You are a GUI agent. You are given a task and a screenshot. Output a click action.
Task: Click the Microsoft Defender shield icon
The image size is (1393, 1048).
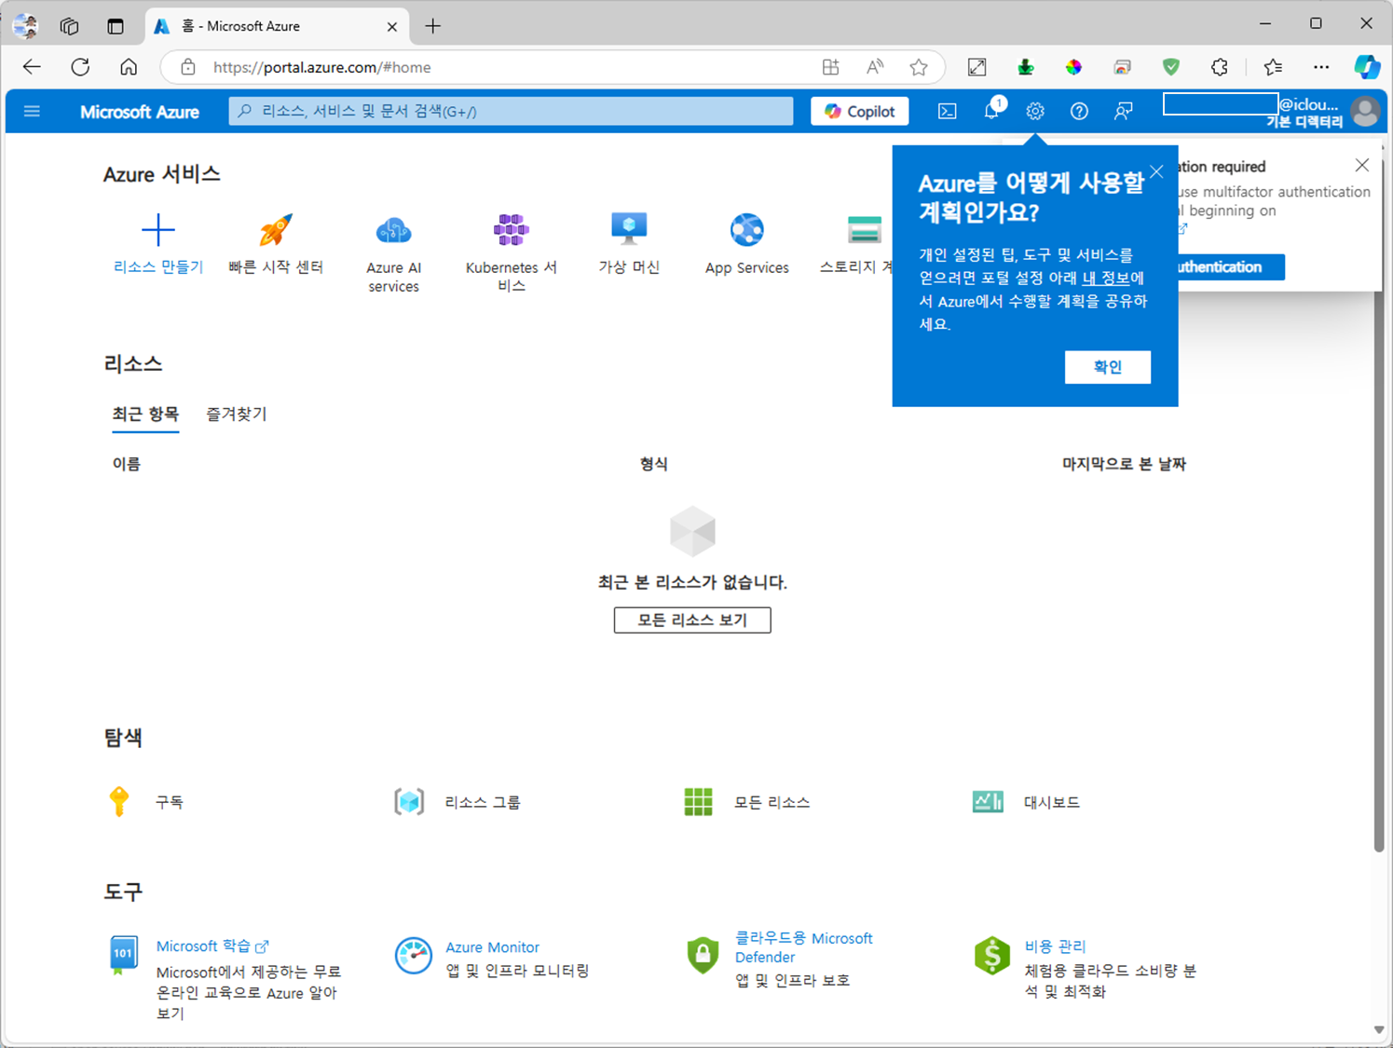tap(703, 956)
